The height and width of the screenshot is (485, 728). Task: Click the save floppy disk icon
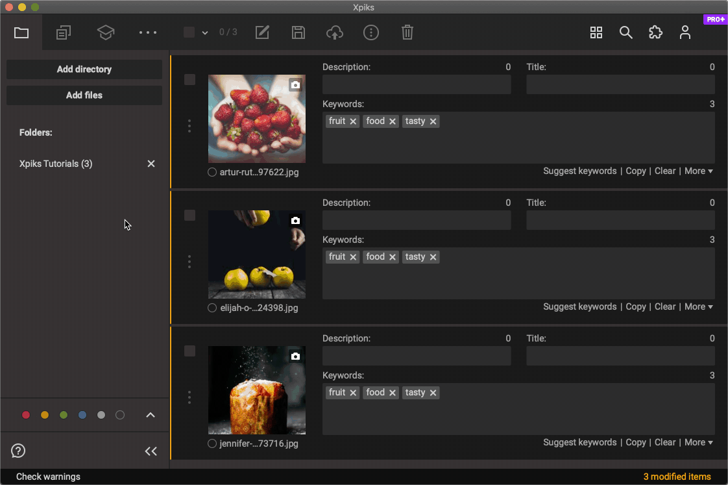[x=298, y=32]
